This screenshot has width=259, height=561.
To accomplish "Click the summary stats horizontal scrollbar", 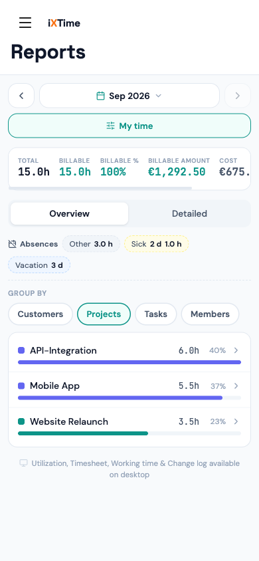I will click(x=100, y=188).
